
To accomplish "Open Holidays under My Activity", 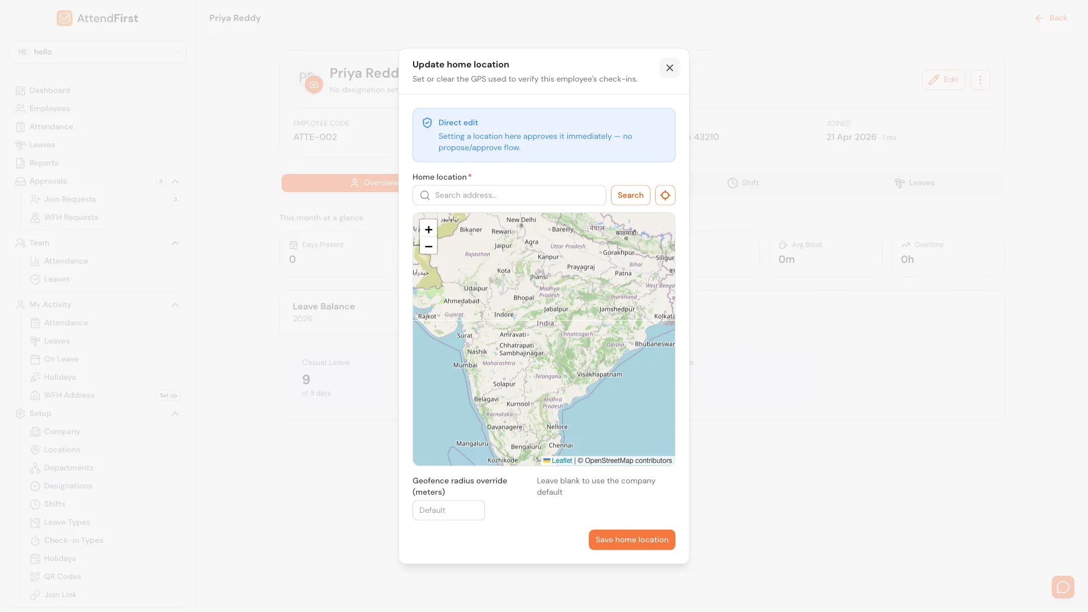I will (x=59, y=377).
